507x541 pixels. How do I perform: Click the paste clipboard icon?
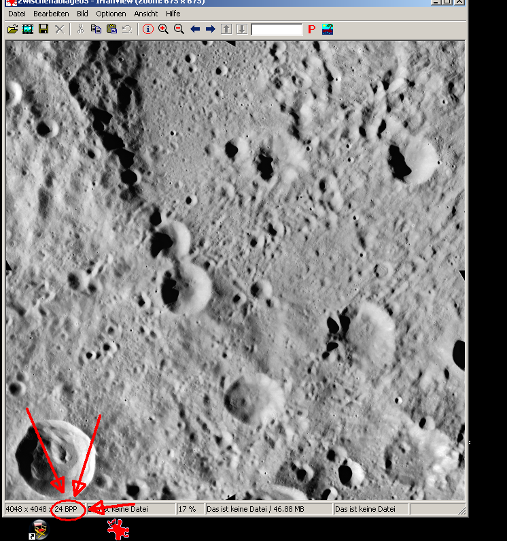(x=111, y=29)
